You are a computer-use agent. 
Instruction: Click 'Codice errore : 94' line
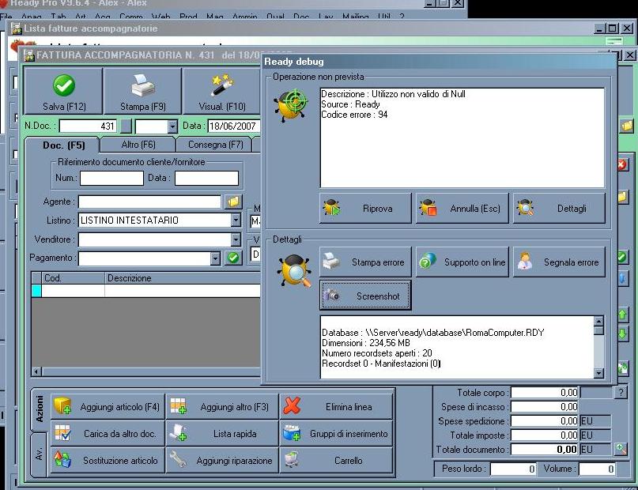[x=354, y=115]
